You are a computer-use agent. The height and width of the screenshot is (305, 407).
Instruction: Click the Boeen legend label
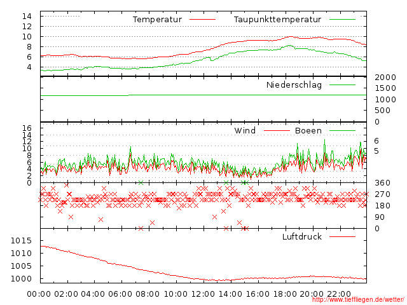click(308, 130)
